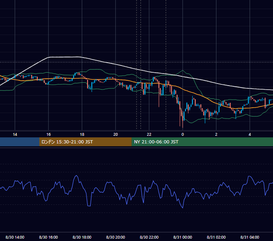Image resolution: width=273 pixels, height=241 pixels.
Task: Click the 8/30 20:00 time label
Action: click(116, 237)
